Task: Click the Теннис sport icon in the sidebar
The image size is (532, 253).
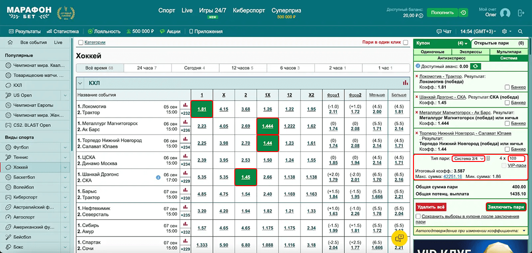Action: (8, 157)
